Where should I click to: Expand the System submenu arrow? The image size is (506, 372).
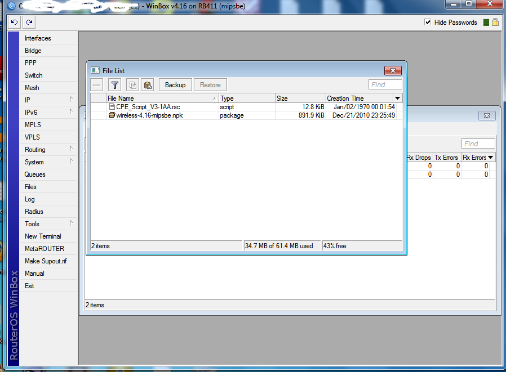(71, 161)
